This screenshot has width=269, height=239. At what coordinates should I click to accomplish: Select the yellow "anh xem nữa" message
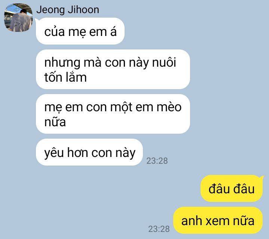click(x=218, y=220)
